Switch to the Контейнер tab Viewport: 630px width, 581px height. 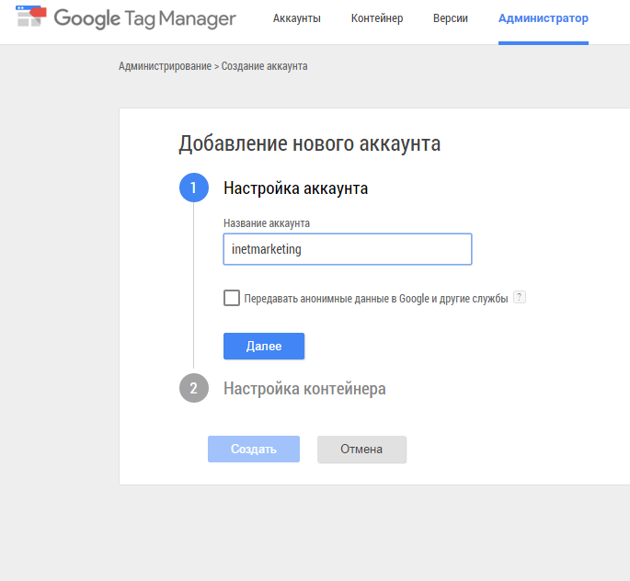click(377, 18)
